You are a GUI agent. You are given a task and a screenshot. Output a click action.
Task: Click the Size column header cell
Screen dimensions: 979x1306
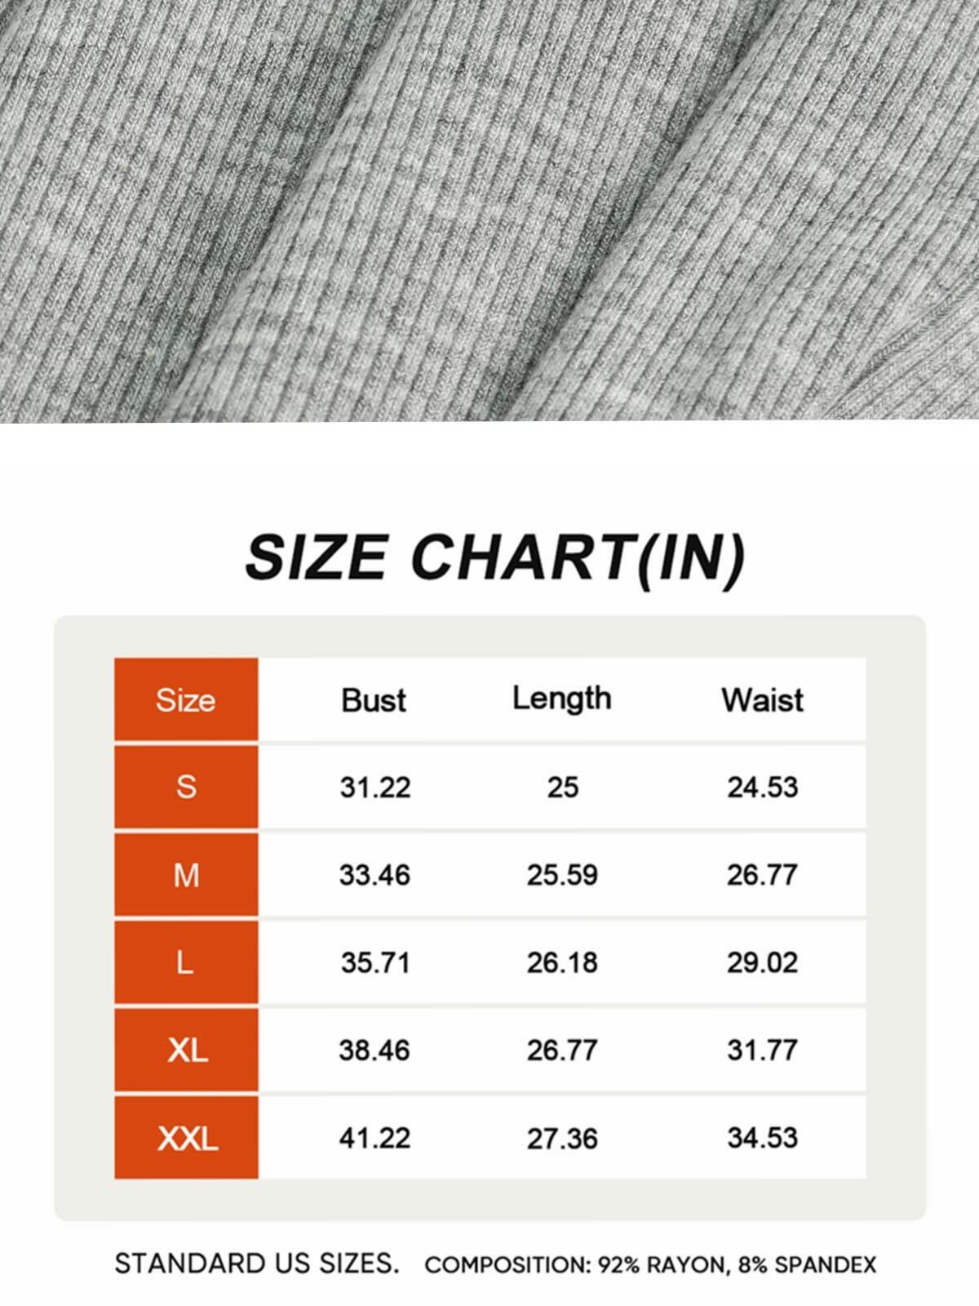pos(186,700)
